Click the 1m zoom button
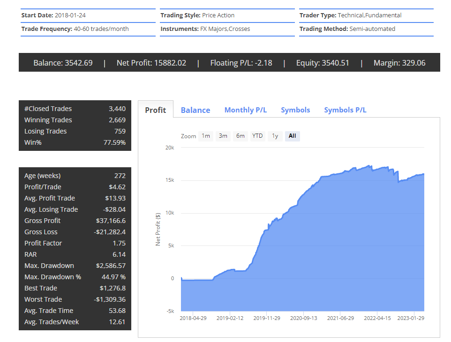Viewport: 451px width, 342px height. pyautogui.click(x=206, y=136)
